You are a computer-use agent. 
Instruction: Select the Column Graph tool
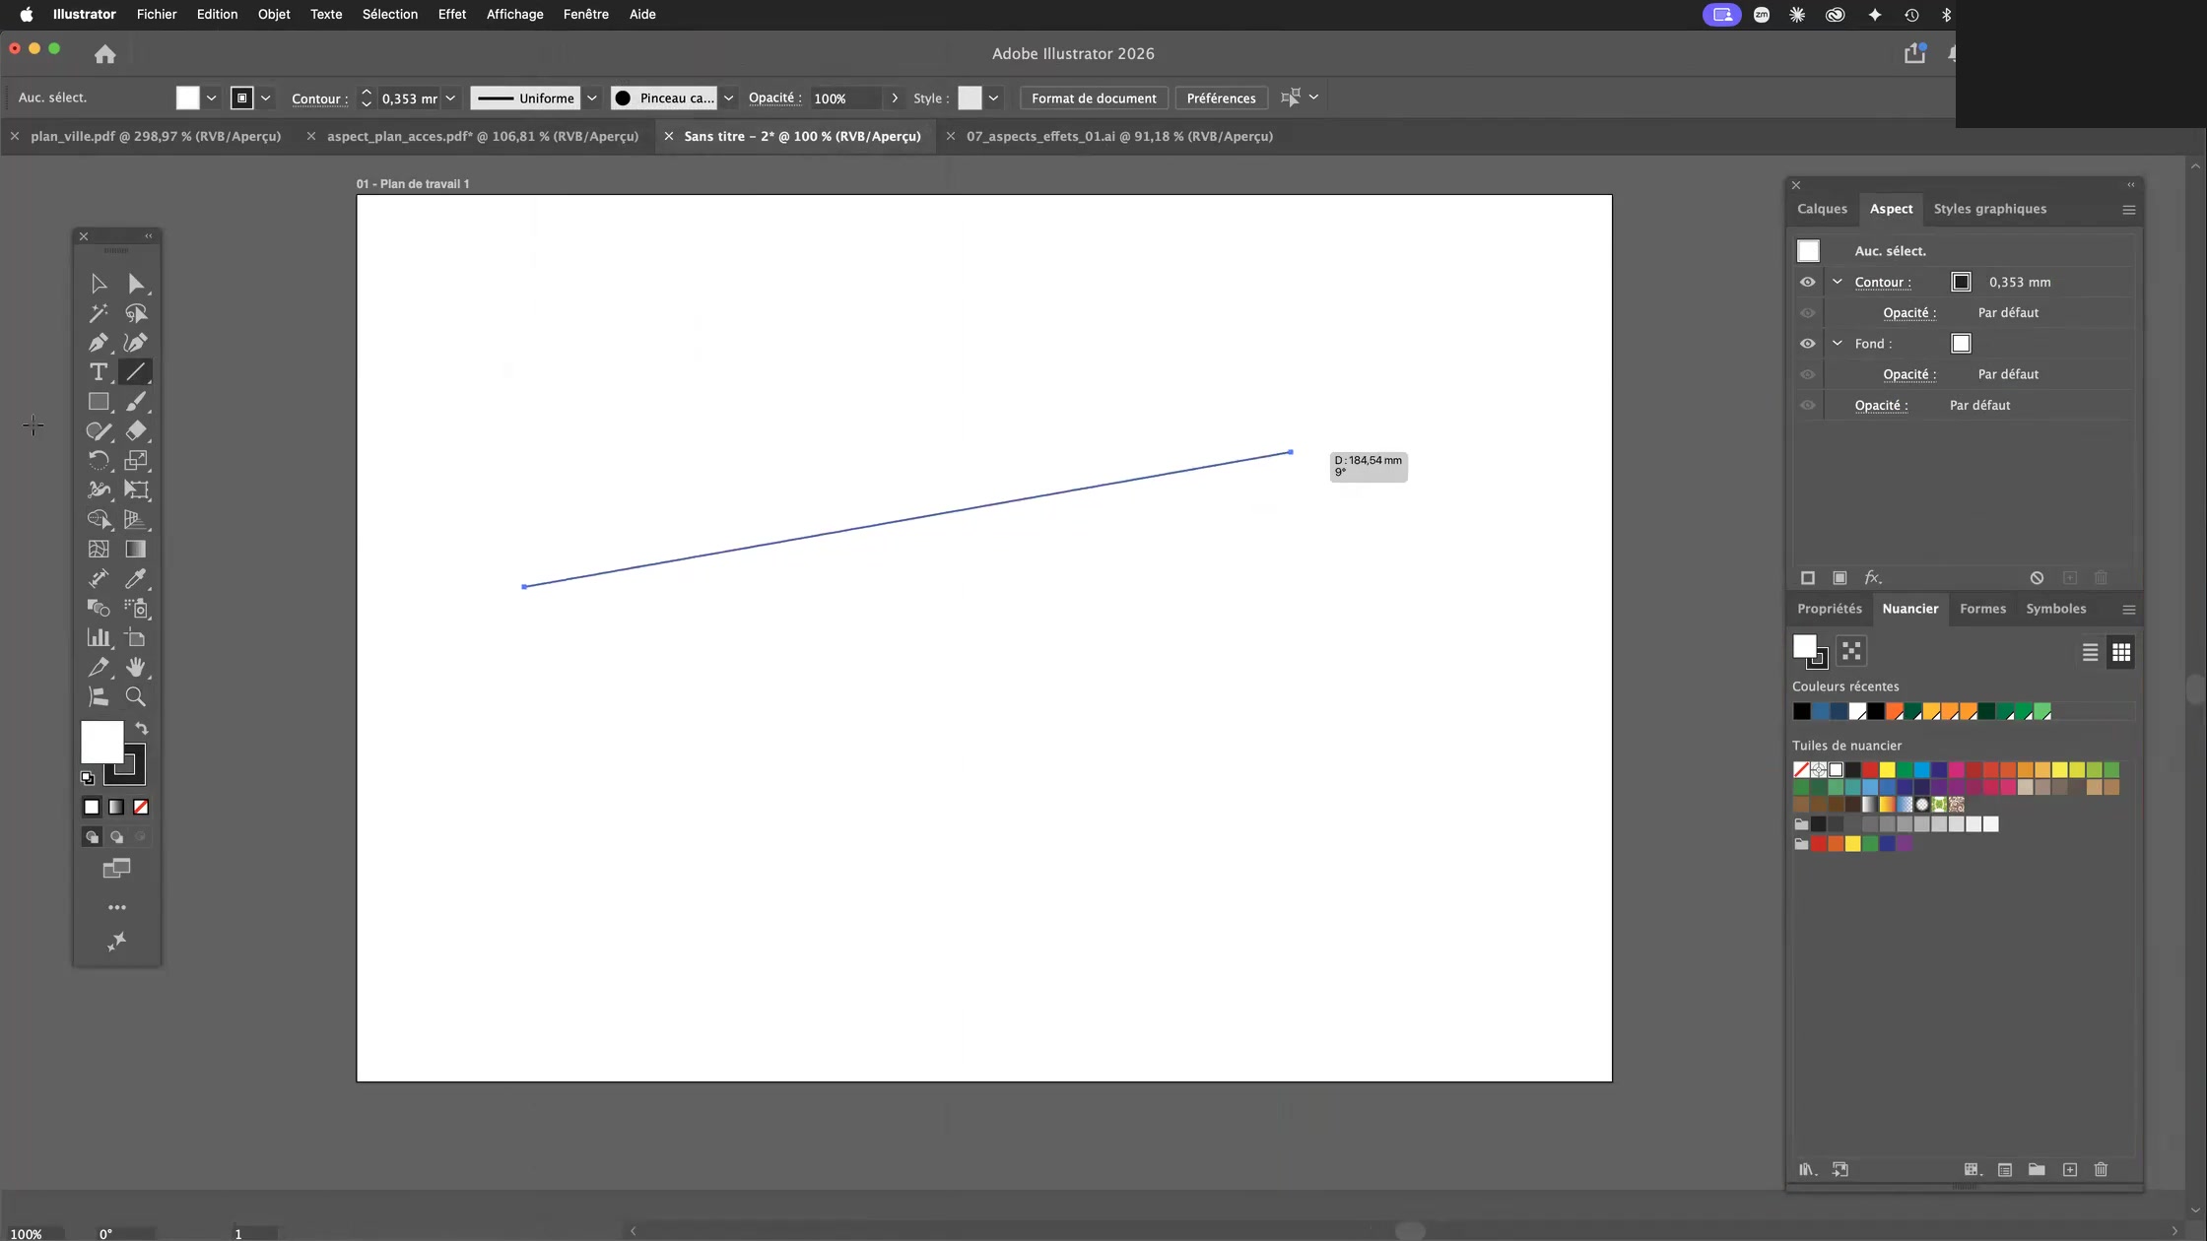point(99,637)
